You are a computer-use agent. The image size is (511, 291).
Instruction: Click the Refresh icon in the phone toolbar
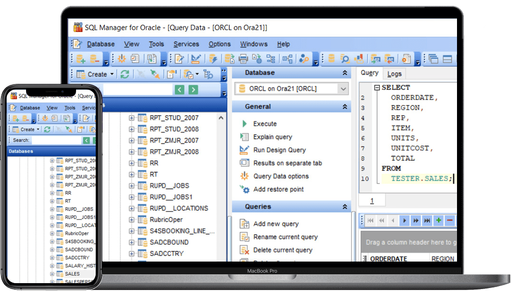(47, 130)
